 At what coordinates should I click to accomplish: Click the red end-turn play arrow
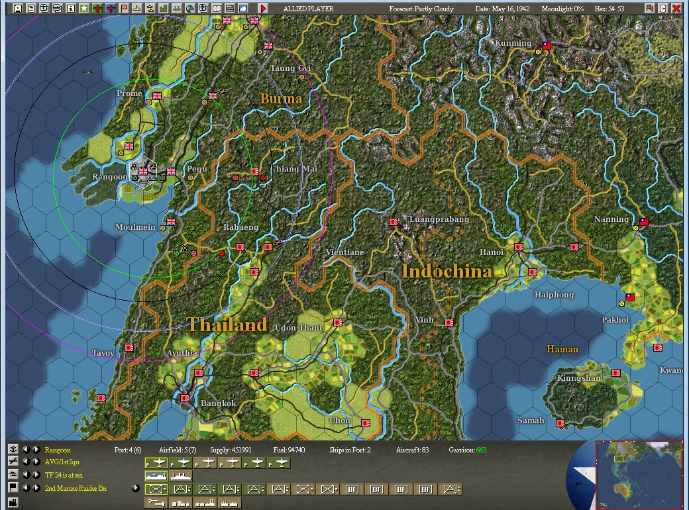[x=263, y=8]
